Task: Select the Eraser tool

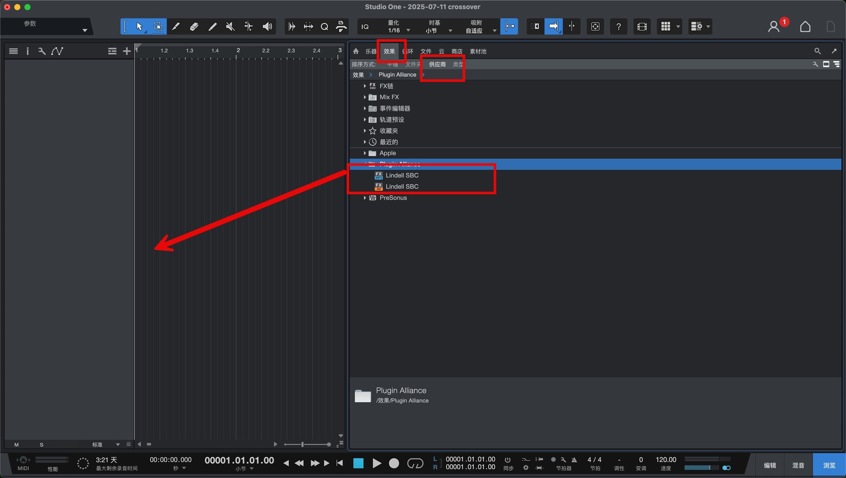Action: click(x=194, y=26)
